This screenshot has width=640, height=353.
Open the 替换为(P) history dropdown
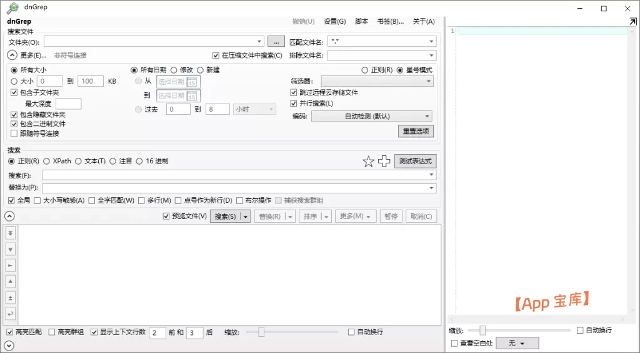[x=431, y=188]
